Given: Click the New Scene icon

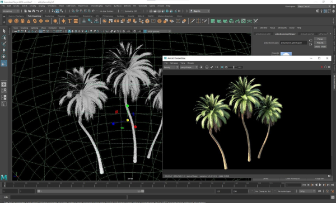Looking at the screenshot, I should pos(26,11).
